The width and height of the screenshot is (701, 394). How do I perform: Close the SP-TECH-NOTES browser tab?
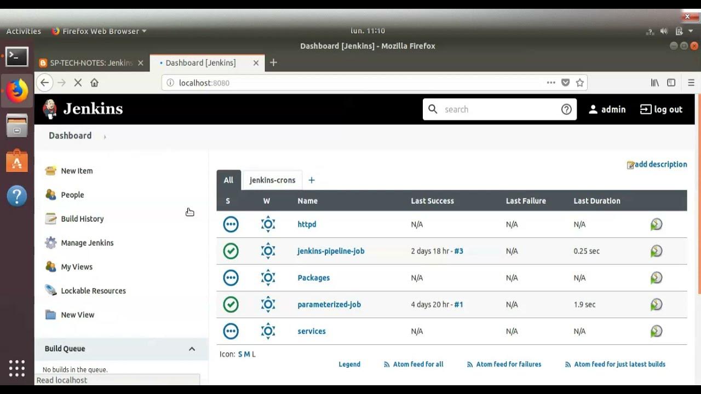[140, 63]
